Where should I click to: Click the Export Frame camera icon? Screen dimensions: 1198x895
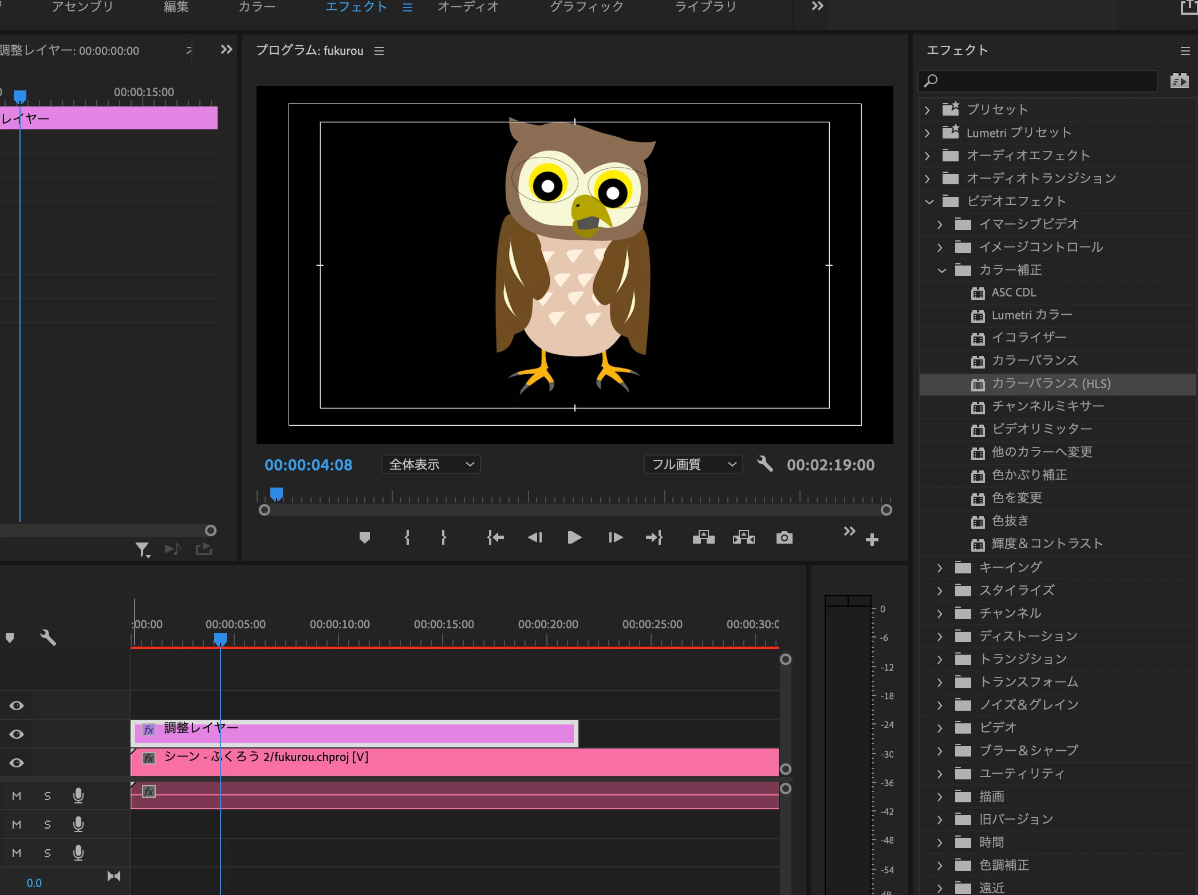[x=784, y=537]
